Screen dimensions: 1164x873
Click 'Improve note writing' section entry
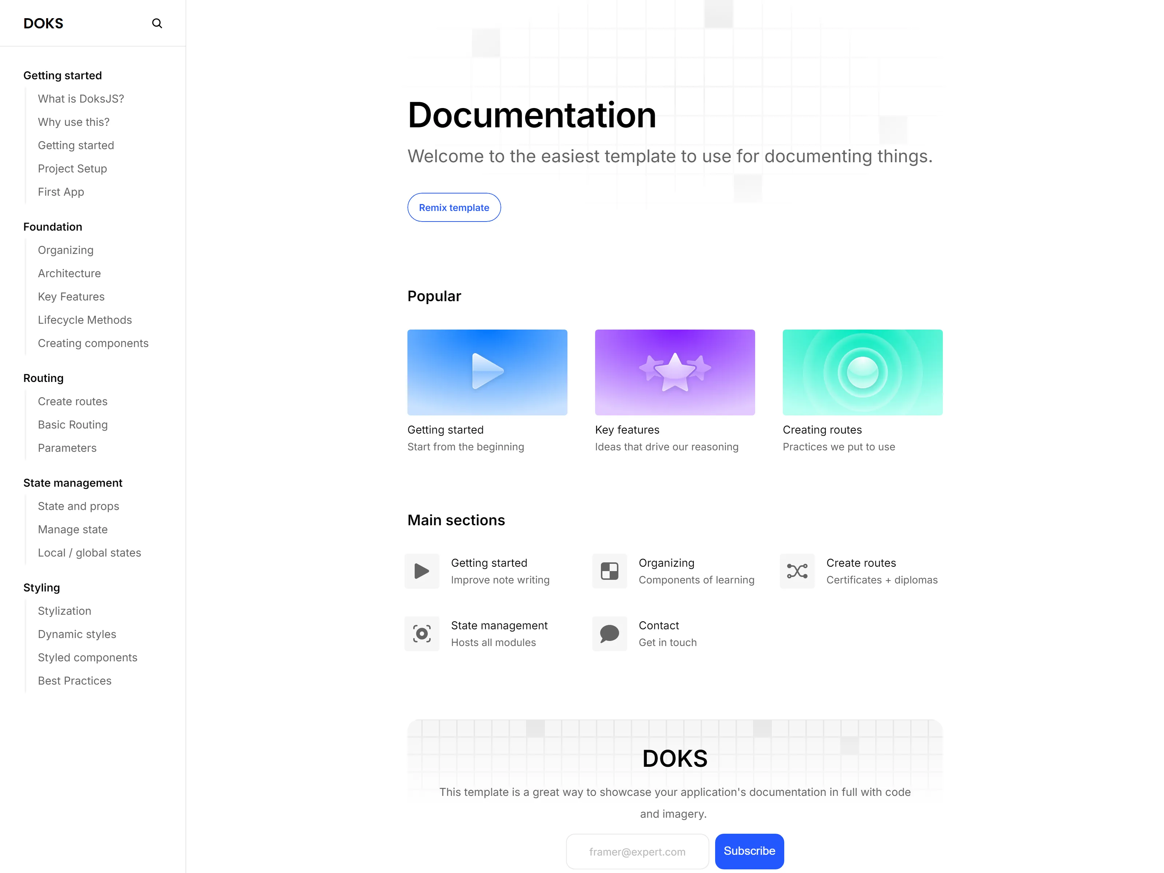coord(500,580)
